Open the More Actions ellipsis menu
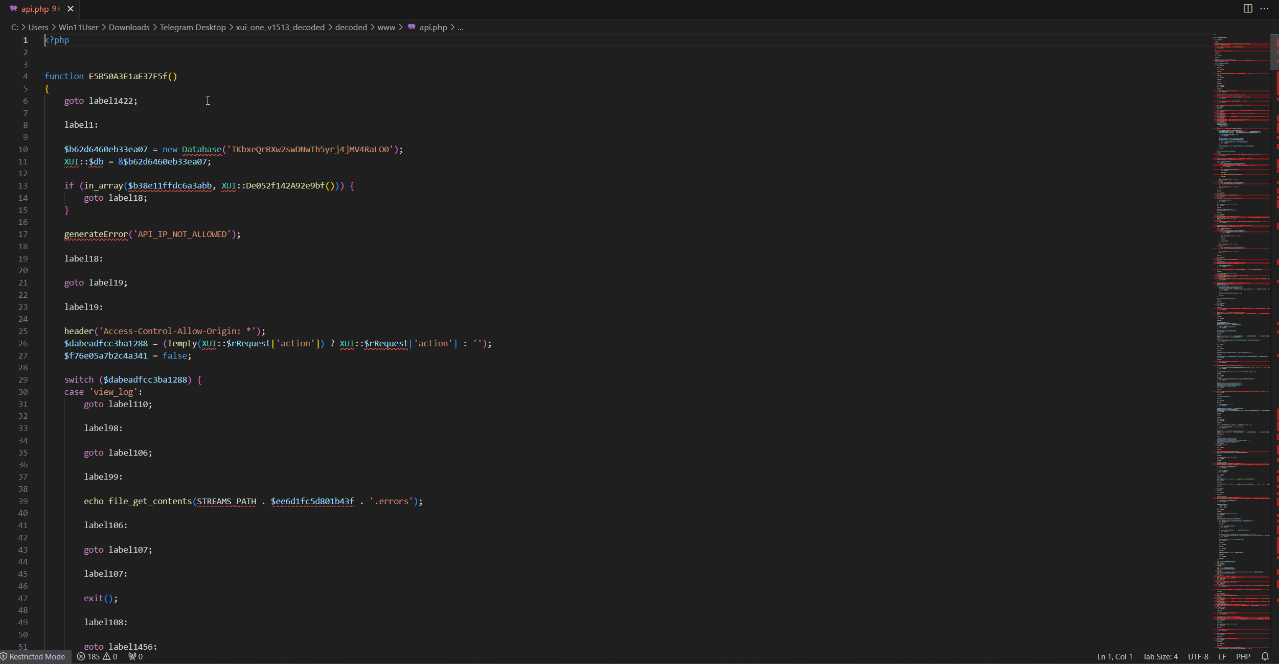1279x664 pixels. point(1265,9)
